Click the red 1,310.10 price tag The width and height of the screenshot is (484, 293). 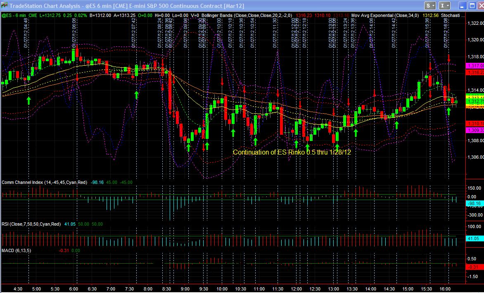[x=475, y=124]
